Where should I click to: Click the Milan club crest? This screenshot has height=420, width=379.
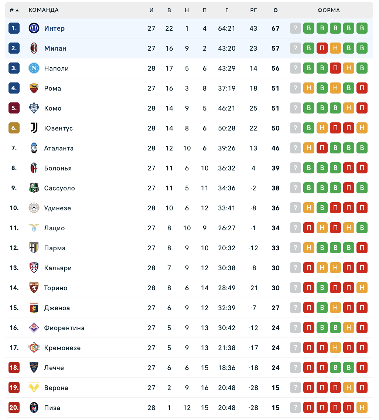[x=34, y=48]
